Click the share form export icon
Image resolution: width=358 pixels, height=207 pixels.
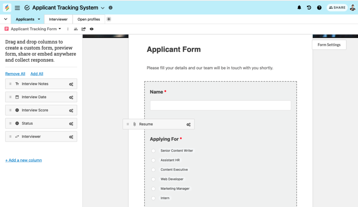click(84, 29)
